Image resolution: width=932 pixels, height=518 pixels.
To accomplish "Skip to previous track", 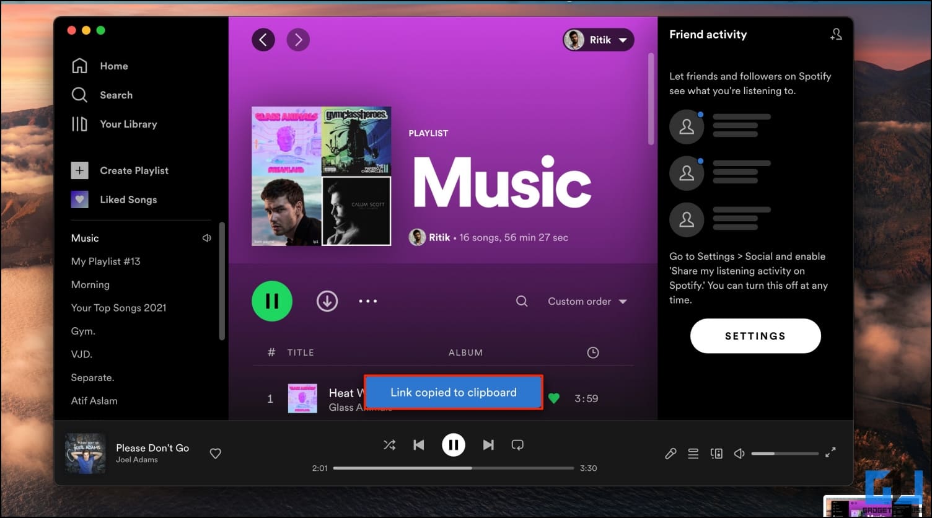I will pos(419,445).
